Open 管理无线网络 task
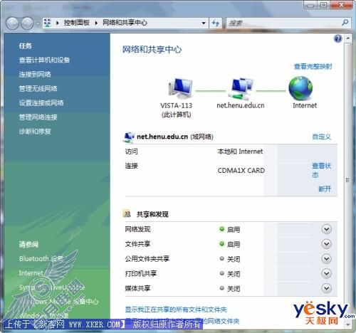Viewport: 356px width, 333px height. (38, 88)
